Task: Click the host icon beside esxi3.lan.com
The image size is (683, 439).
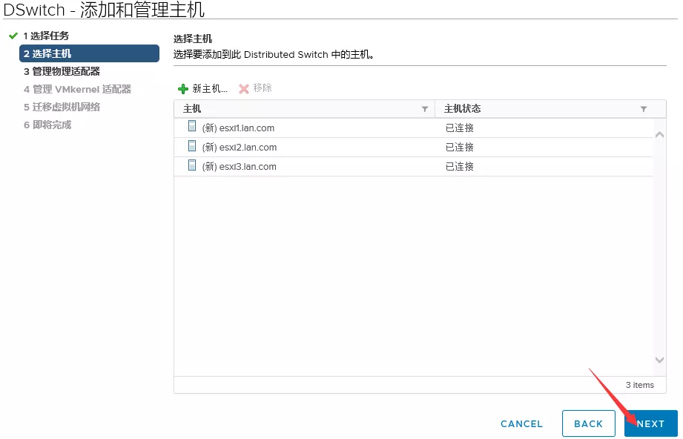Action: pyautogui.click(x=192, y=165)
